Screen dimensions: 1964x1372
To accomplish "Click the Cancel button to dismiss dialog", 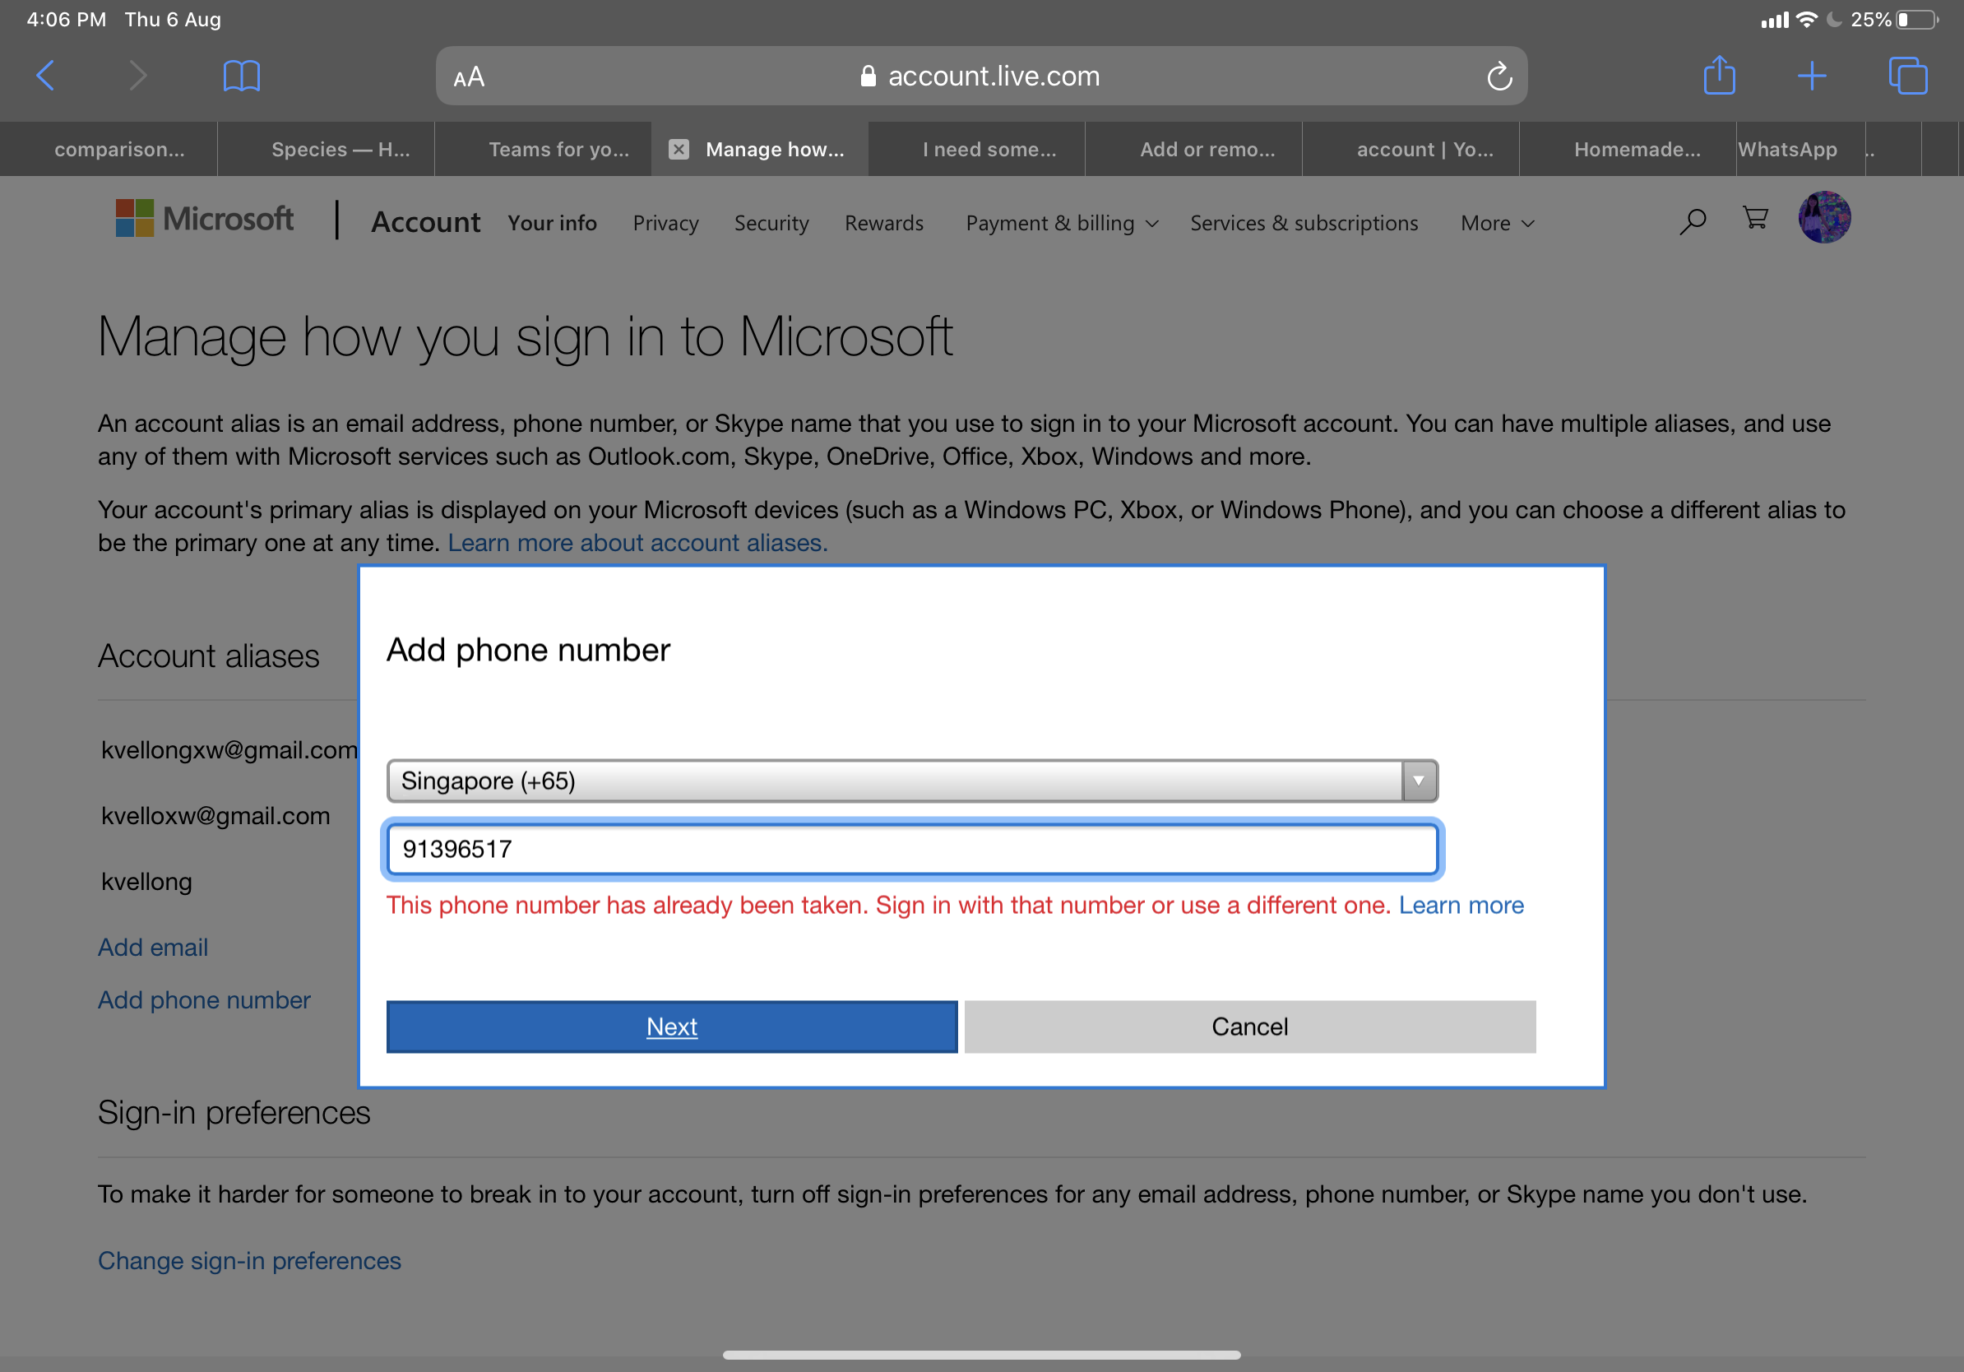I will [x=1249, y=1027].
